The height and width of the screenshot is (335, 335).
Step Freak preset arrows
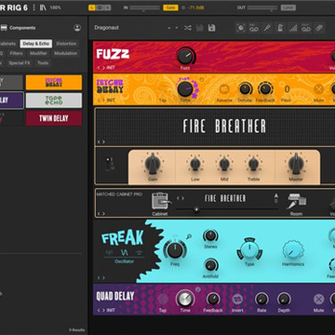click(101, 278)
